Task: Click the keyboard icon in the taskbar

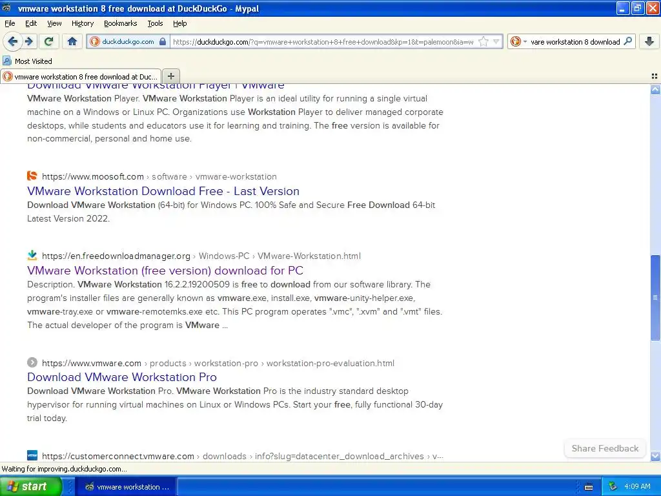Action: 589,487
